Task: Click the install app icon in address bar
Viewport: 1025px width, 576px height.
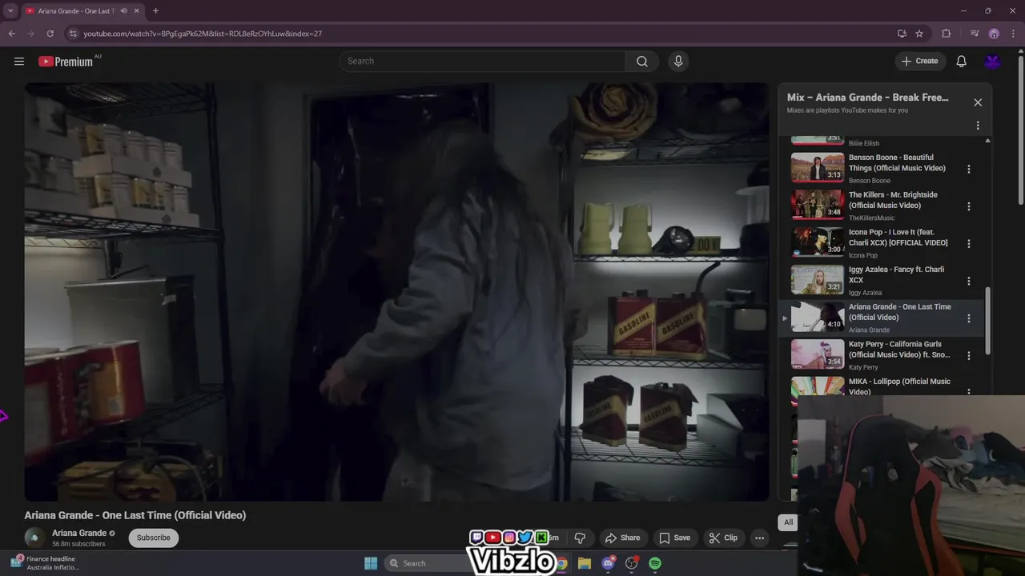Action: [x=902, y=34]
